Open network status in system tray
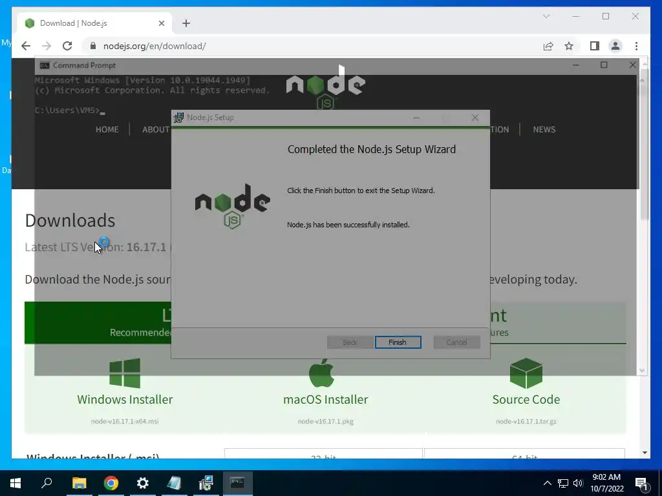The height and width of the screenshot is (496, 662). coord(563,483)
